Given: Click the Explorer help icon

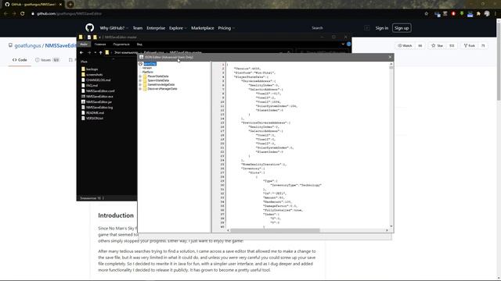Looking at the screenshot, I should click(x=349, y=44).
